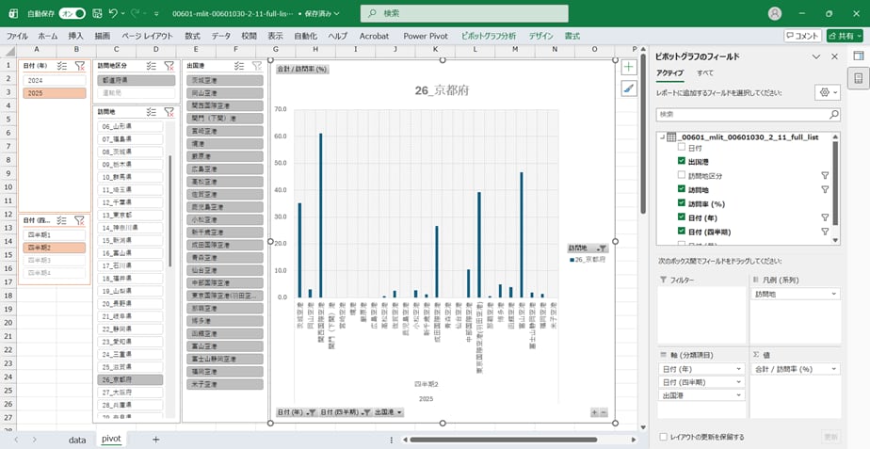The image size is (870, 449).
Task: Click the chart elements plus button
Action: (629, 68)
